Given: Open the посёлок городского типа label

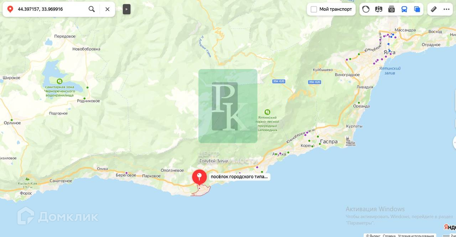Looking at the screenshot, I should (x=239, y=177).
